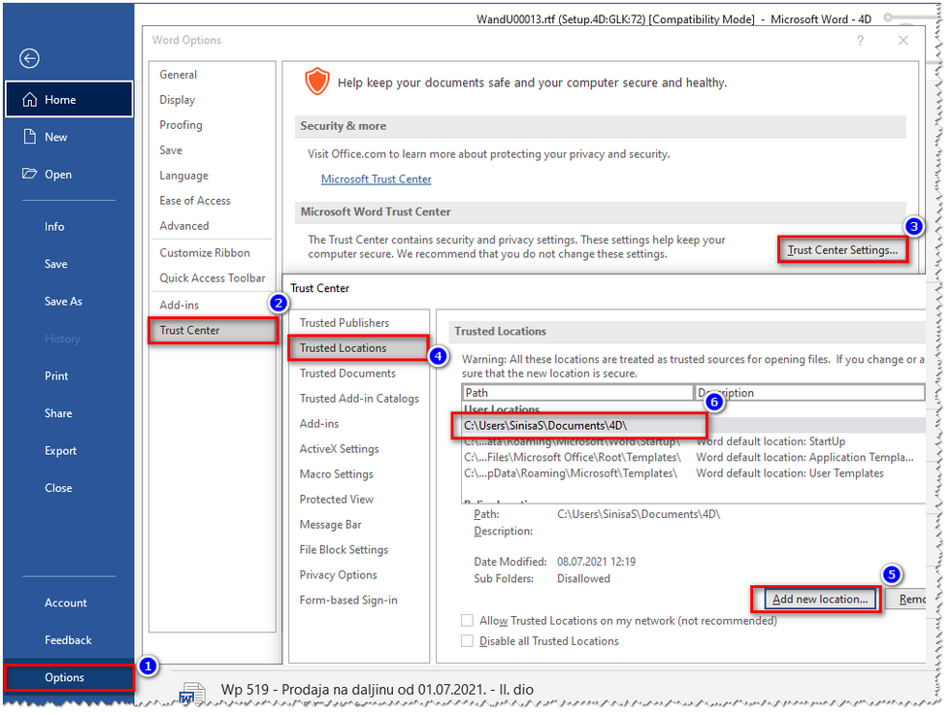
Task: Select Trusted Add-in Catalogs
Action: (359, 399)
